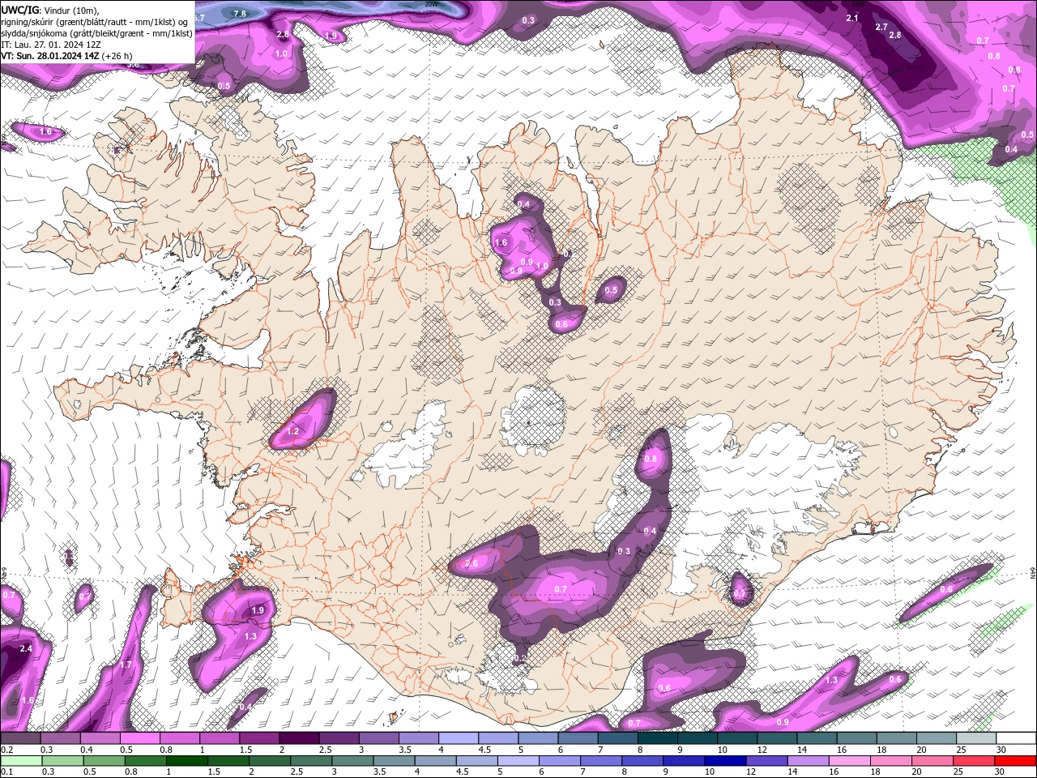Select the '30' label in the bottom legend row

(x=1001, y=772)
